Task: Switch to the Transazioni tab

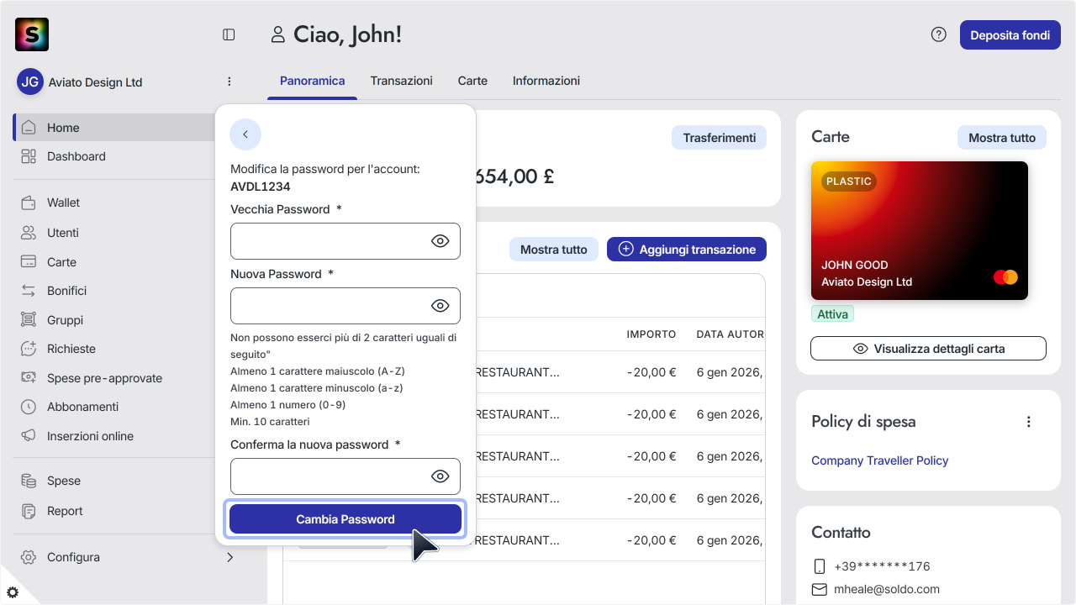Action: point(402,82)
